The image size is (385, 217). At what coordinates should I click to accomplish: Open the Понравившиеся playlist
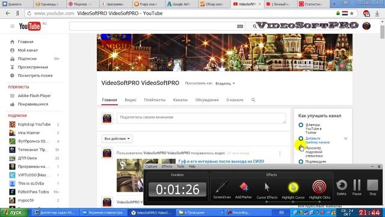33,104
